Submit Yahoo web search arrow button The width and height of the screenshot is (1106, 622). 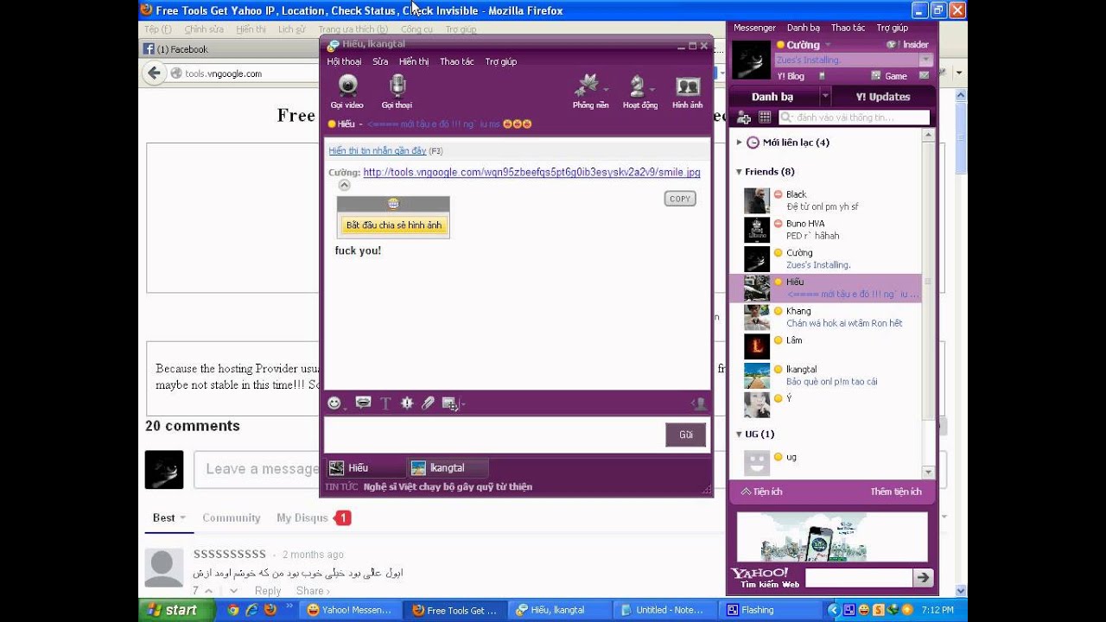[x=924, y=578]
